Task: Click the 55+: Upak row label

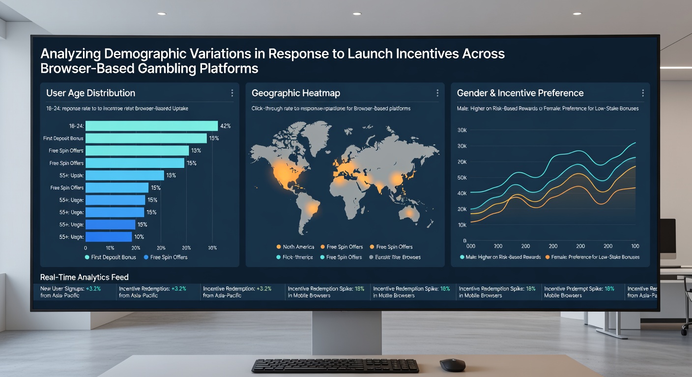Action: [x=71, y=175]
